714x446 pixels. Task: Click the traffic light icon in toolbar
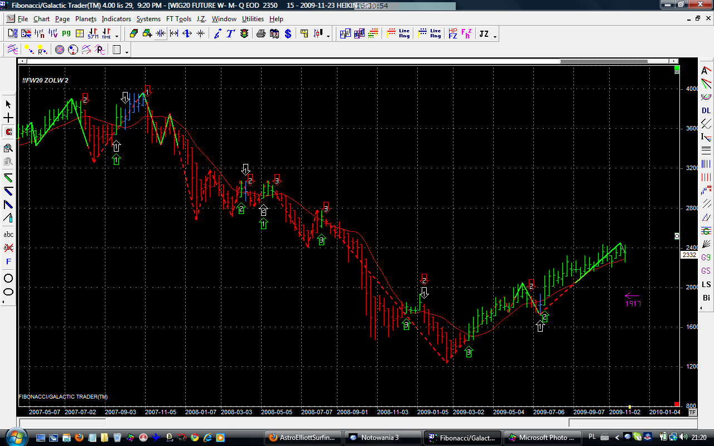tap(244, 34)
